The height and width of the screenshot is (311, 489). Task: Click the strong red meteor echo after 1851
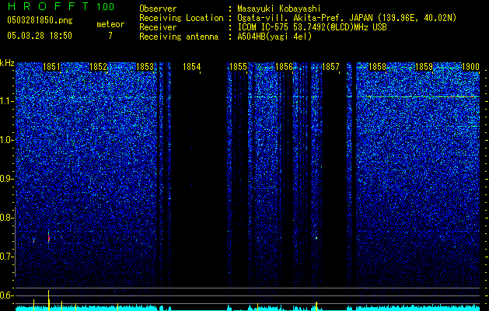(x=49, y=236)
